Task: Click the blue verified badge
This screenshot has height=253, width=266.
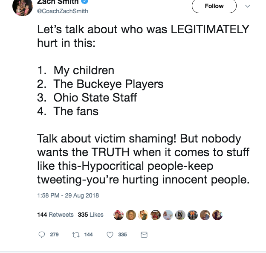Action: pyautogui.click(x=84, y=2)
